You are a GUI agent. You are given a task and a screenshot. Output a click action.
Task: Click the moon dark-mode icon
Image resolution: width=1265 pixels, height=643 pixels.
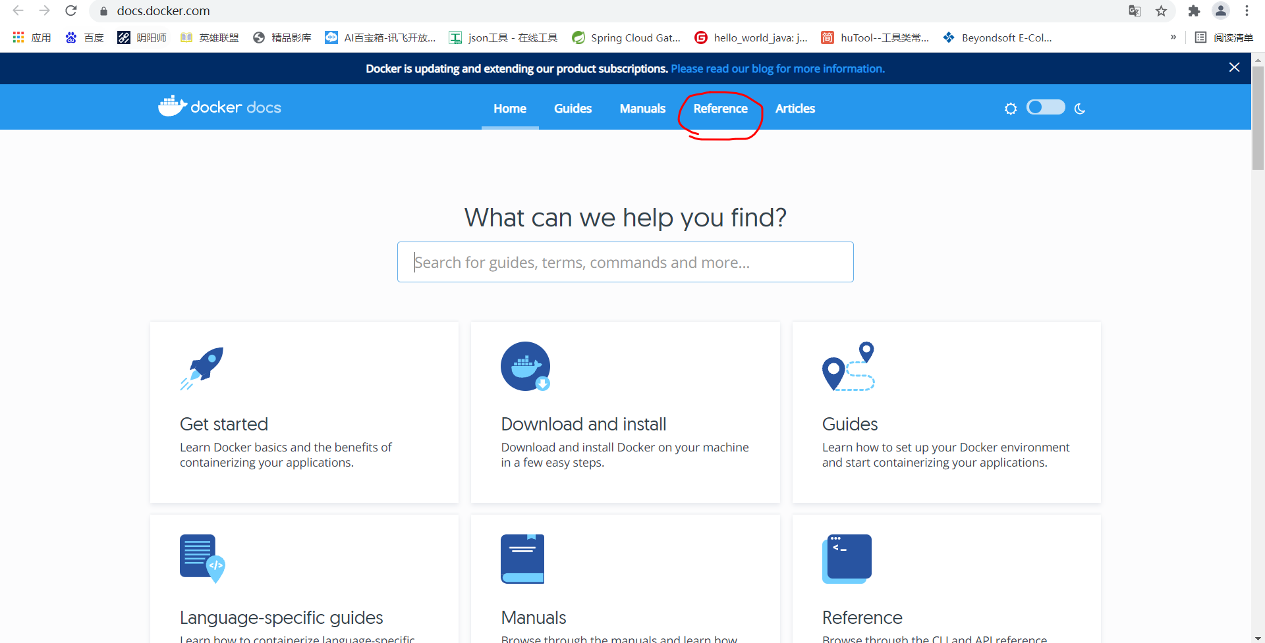tap(1079, 109)
